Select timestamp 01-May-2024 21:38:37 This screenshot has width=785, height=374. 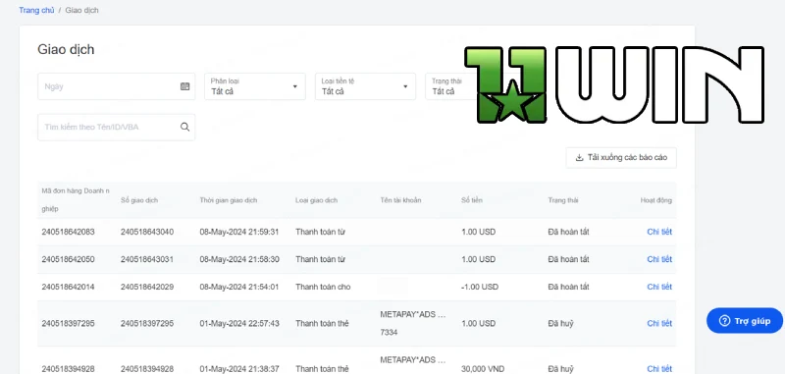tap(239, 369)
